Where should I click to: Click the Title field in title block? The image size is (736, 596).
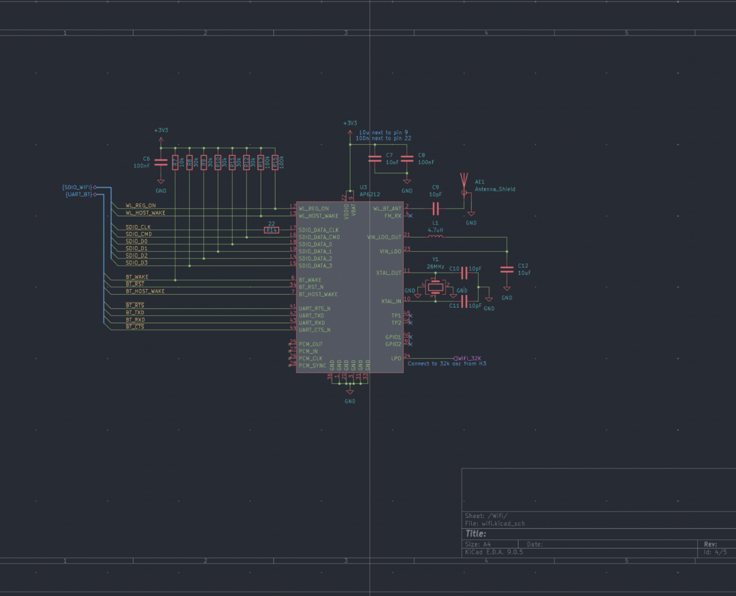476,533
